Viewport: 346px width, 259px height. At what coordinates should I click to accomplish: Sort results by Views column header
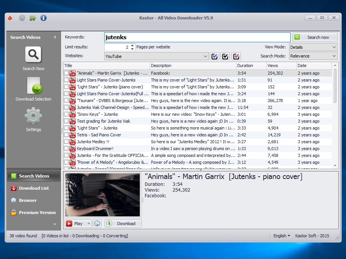[x=281, y=66]
